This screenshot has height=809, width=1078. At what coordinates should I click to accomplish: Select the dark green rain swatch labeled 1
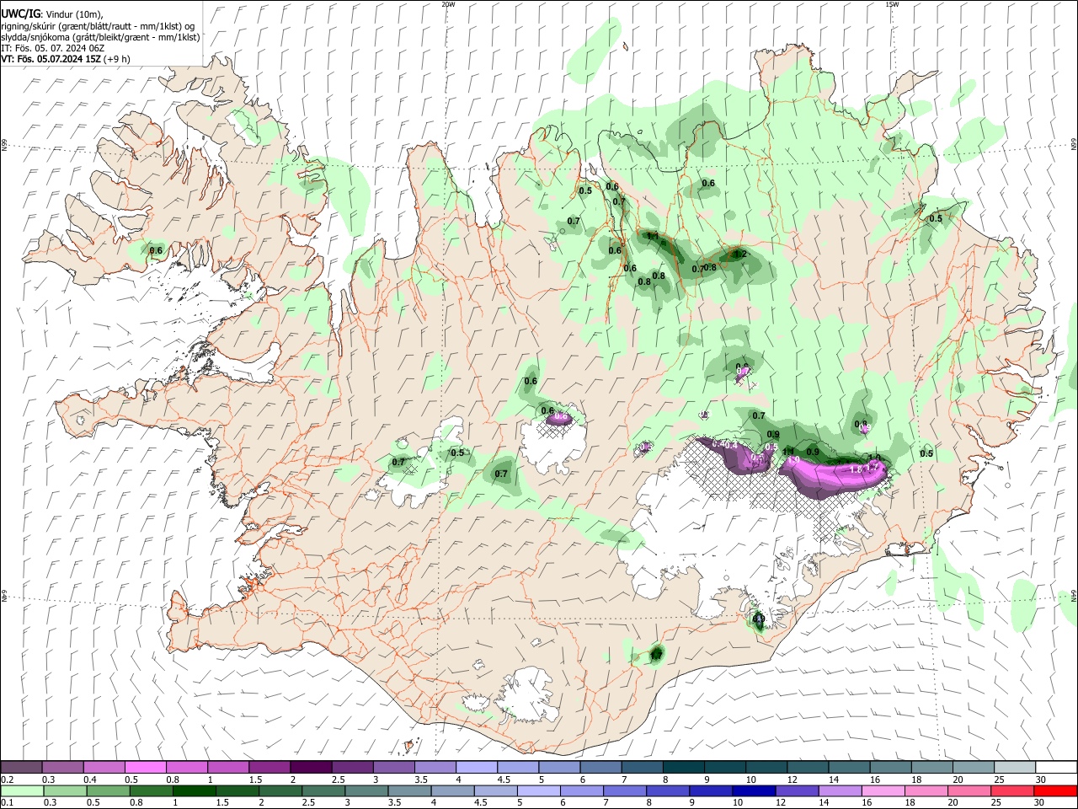coord(195,790)
